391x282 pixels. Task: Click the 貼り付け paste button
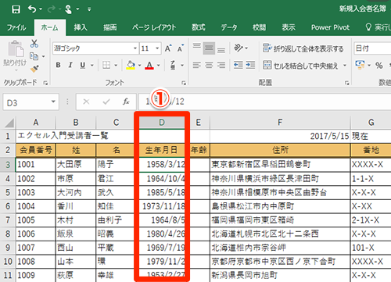coord(16,55)
